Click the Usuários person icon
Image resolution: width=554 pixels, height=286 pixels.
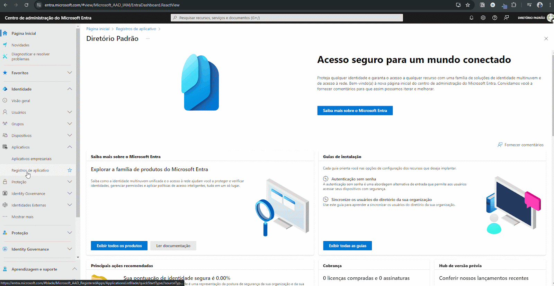pos(5,112)
